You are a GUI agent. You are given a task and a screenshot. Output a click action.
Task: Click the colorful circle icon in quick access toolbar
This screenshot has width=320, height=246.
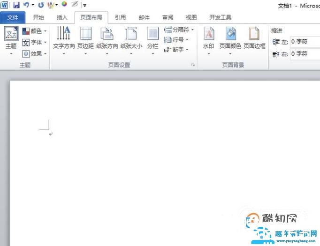pos(64,4)
